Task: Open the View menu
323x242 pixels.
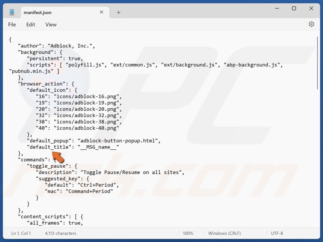Action: (51, 24)
